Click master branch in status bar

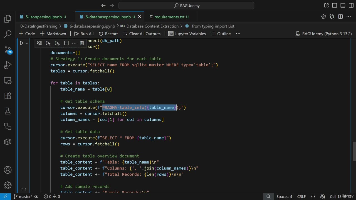point(23,196)
